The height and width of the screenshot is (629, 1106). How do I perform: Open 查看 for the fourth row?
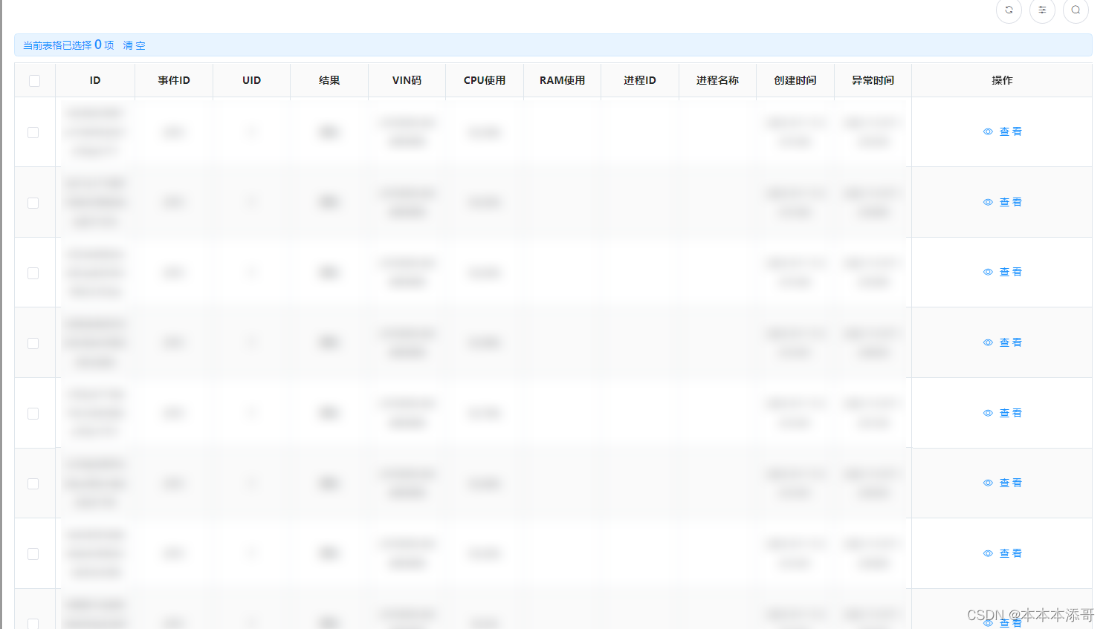tap(1003, 342)
